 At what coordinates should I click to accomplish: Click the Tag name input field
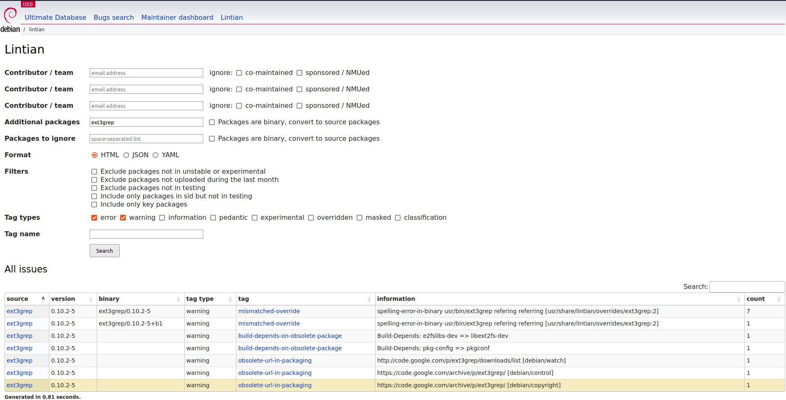(x=146, y=234)
